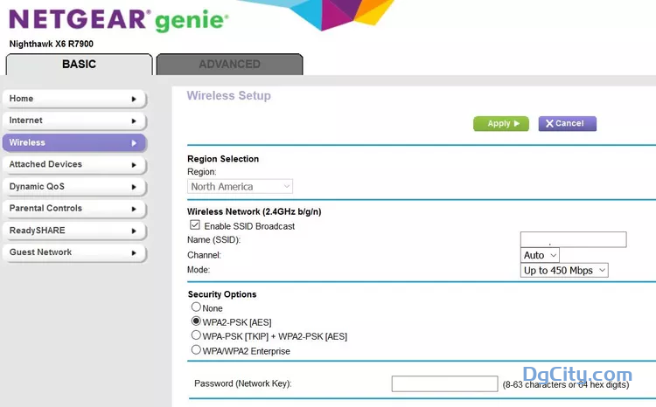
Task: Click the arrow icon beside Parental Controls
Action: 134,209
